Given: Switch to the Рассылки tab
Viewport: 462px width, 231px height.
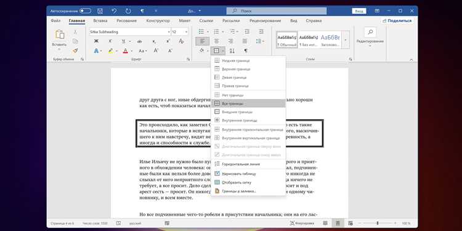Looking at the screenshot, I should pos(231,21).
